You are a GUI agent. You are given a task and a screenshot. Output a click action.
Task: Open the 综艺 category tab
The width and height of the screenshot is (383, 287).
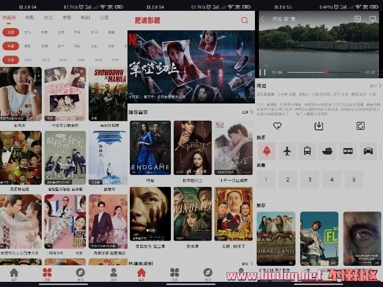(x=47, y=18)
